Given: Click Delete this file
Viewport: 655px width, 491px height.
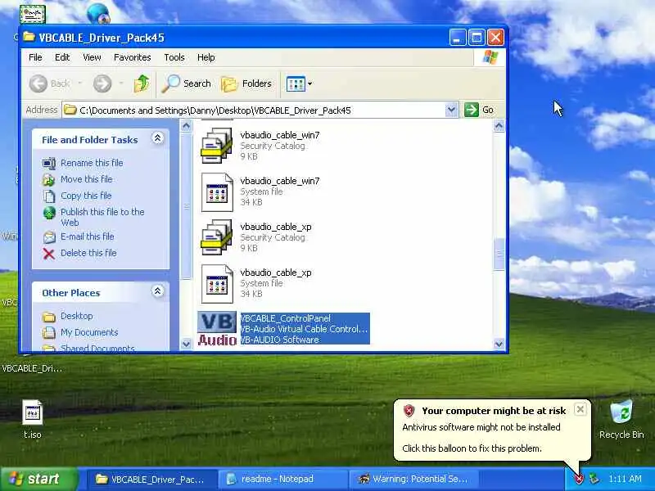Looking at the screenshot, I should pyautogui.click(x=88, y=253).
